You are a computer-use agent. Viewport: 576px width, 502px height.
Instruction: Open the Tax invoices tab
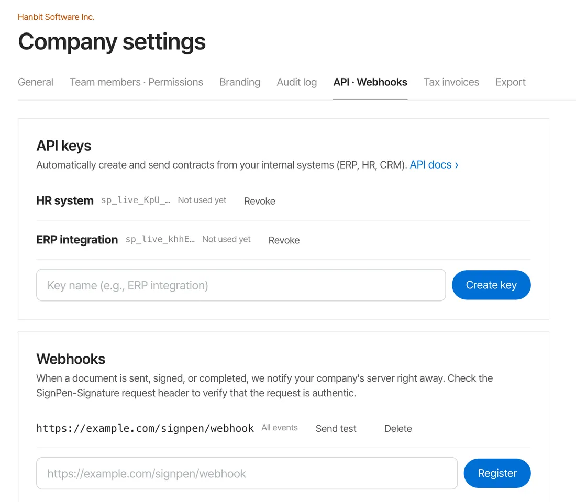point(451,82)
